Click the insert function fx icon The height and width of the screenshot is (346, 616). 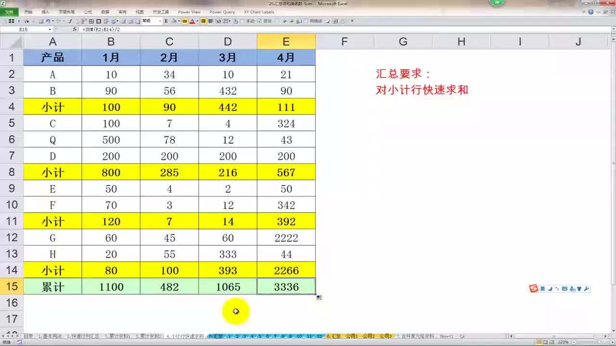click(x=75, y=29)
